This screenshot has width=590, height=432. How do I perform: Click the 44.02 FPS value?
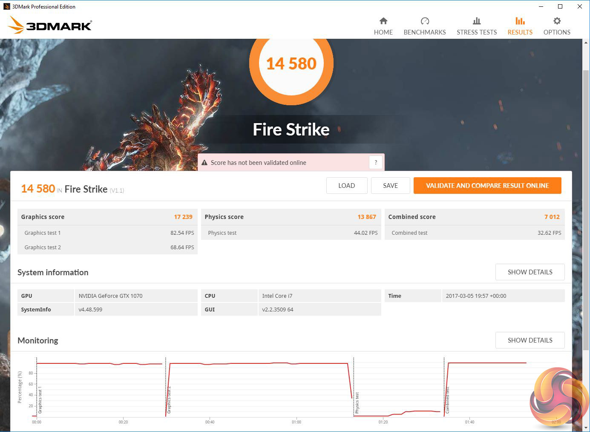[366, 233]
